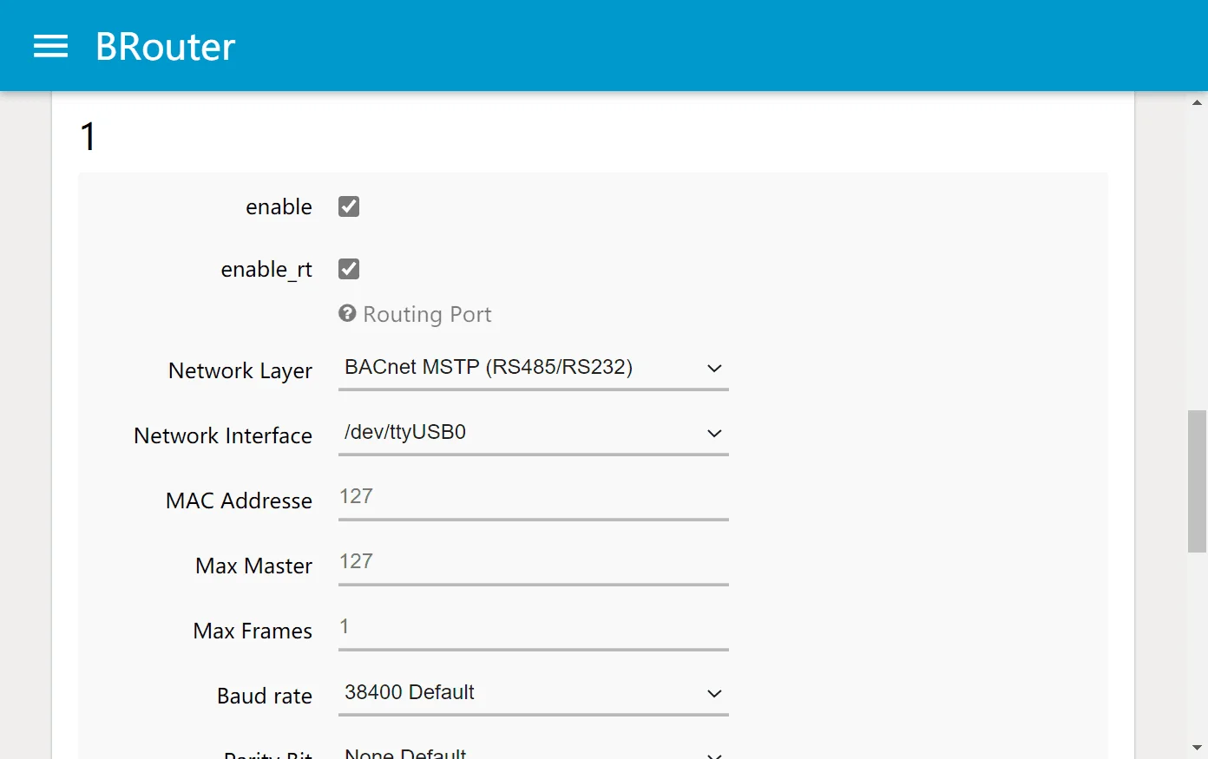This screenshot has height=759, width=1208.
Task: Click the Max Master input field
Action: (x=533, y=563)
